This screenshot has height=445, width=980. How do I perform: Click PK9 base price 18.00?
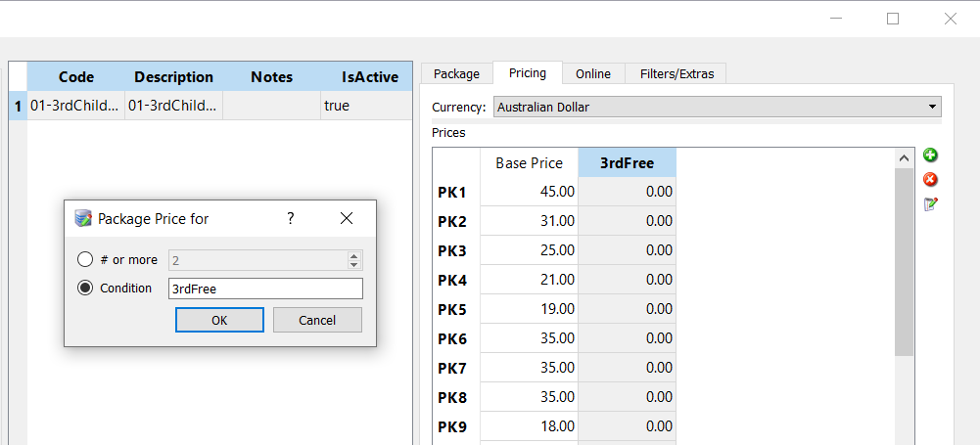(530, 426)
